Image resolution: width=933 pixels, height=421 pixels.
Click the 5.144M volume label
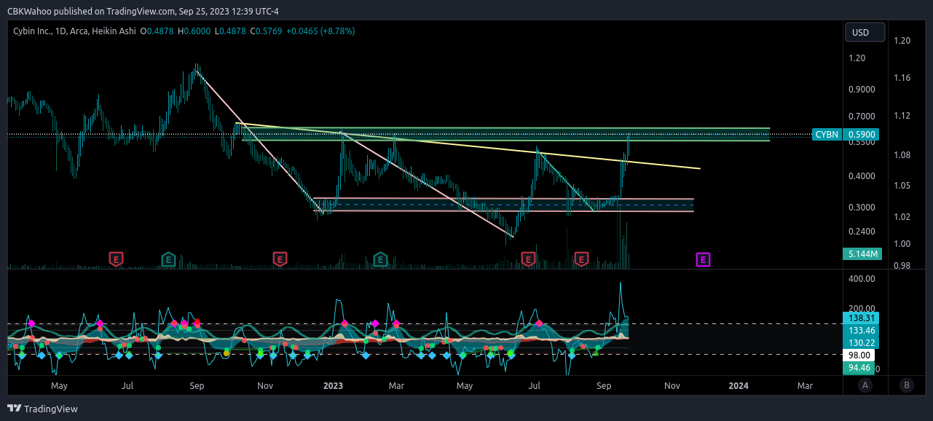(862, 254)
